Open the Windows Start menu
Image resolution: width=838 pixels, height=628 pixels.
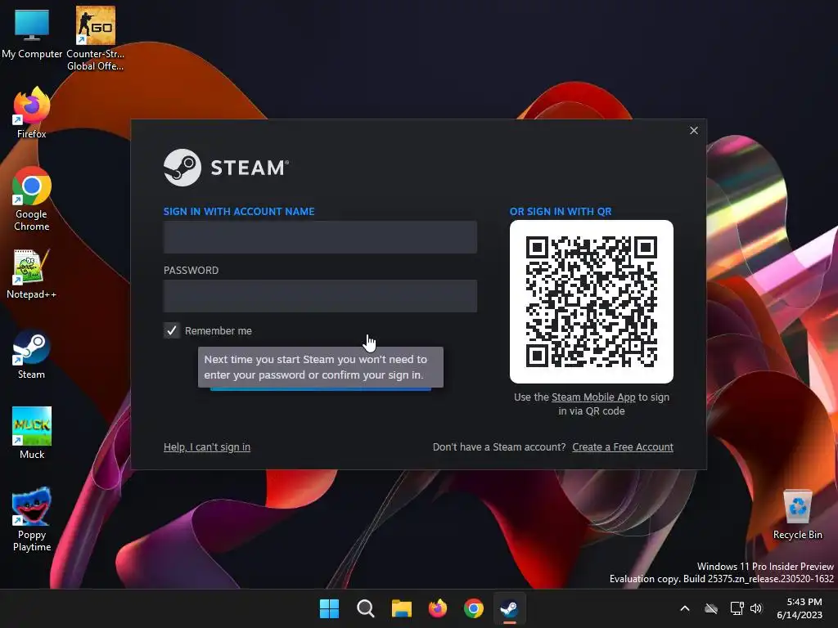(x=329, y=608)
